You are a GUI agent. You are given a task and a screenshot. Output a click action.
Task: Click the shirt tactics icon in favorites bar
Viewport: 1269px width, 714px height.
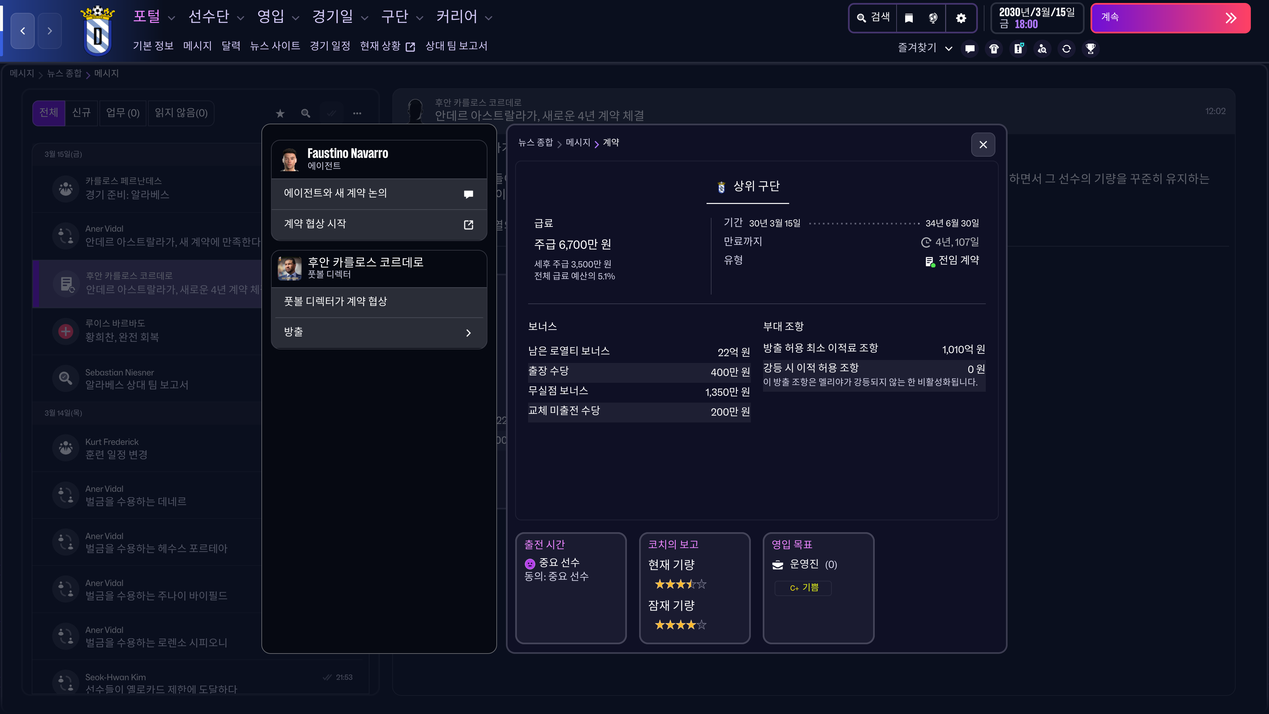pyautogui.click(x=994, y=49)
